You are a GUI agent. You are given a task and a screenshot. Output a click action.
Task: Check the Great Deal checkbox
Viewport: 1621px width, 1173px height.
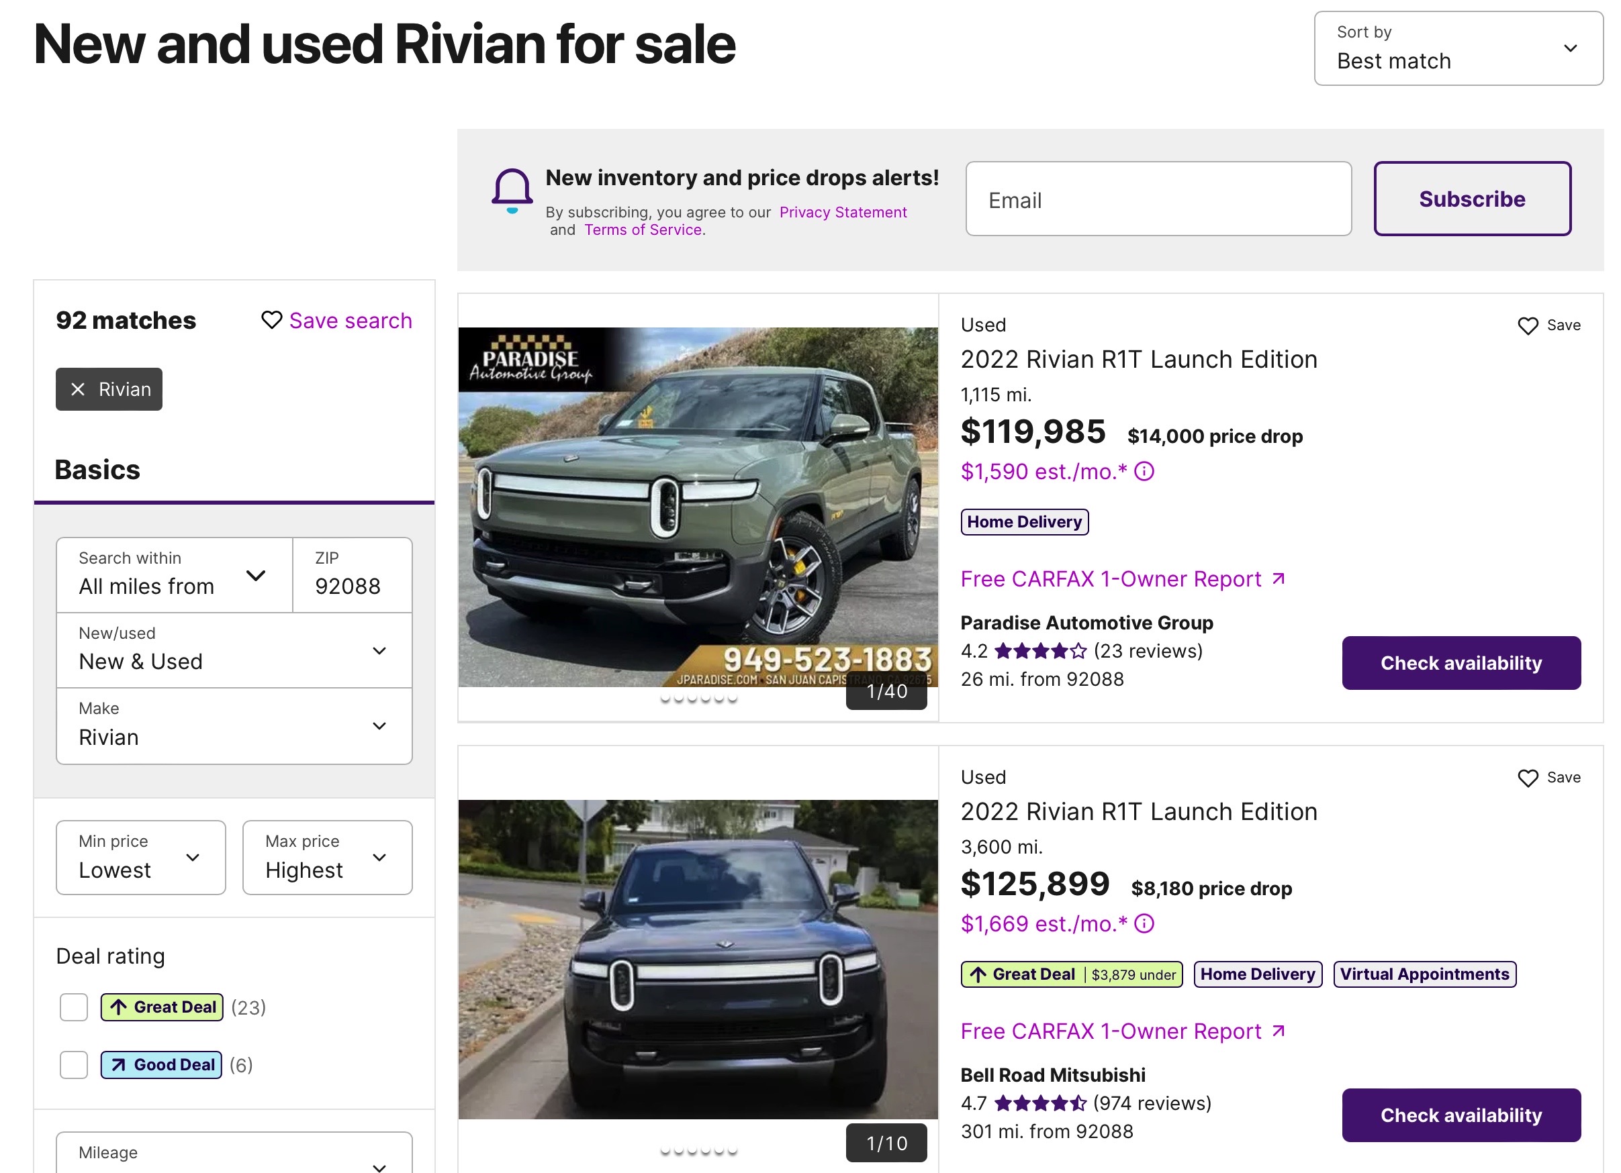tap(74, 1007)
